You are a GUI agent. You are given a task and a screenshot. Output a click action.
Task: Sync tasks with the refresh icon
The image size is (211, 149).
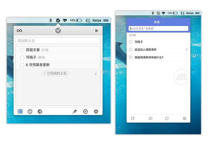pos(167,118)
